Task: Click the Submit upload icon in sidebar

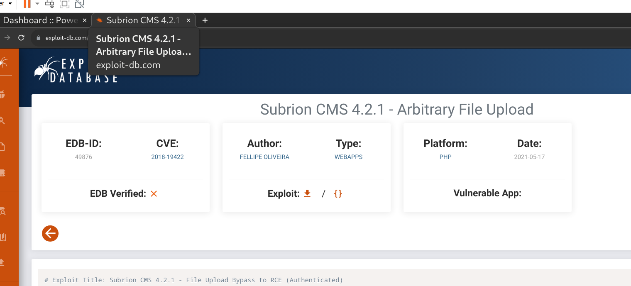Action: tap(2, 262)
